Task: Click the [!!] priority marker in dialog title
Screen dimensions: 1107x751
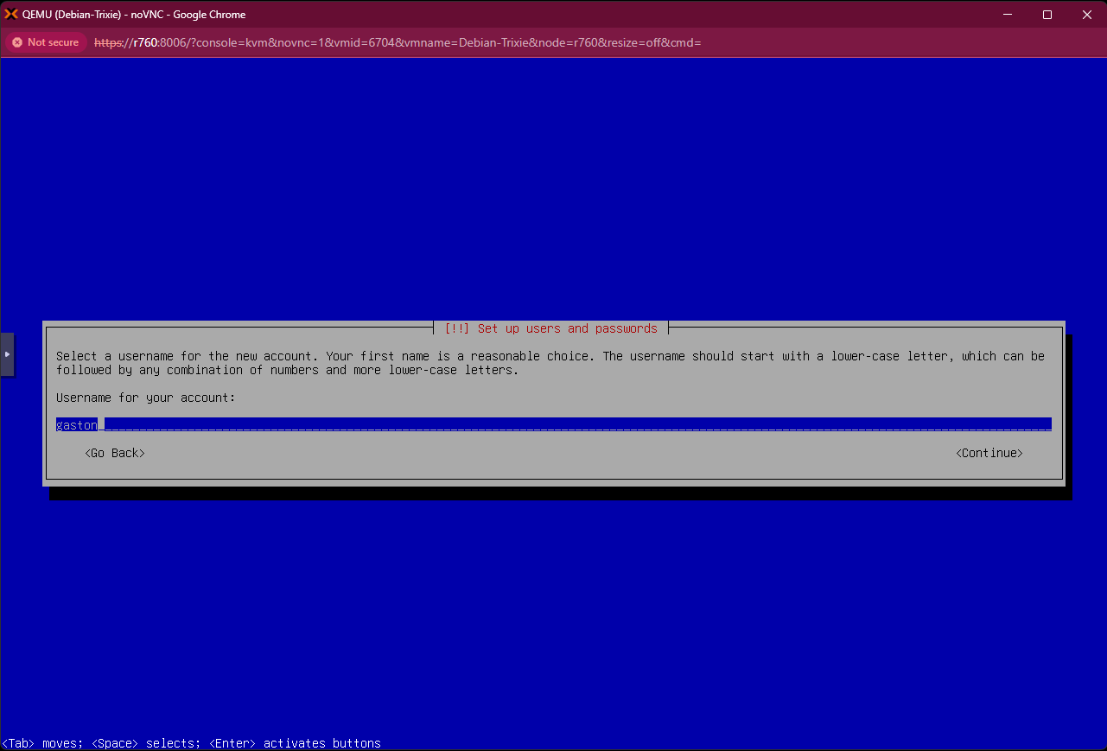Action: pos(456,328)
